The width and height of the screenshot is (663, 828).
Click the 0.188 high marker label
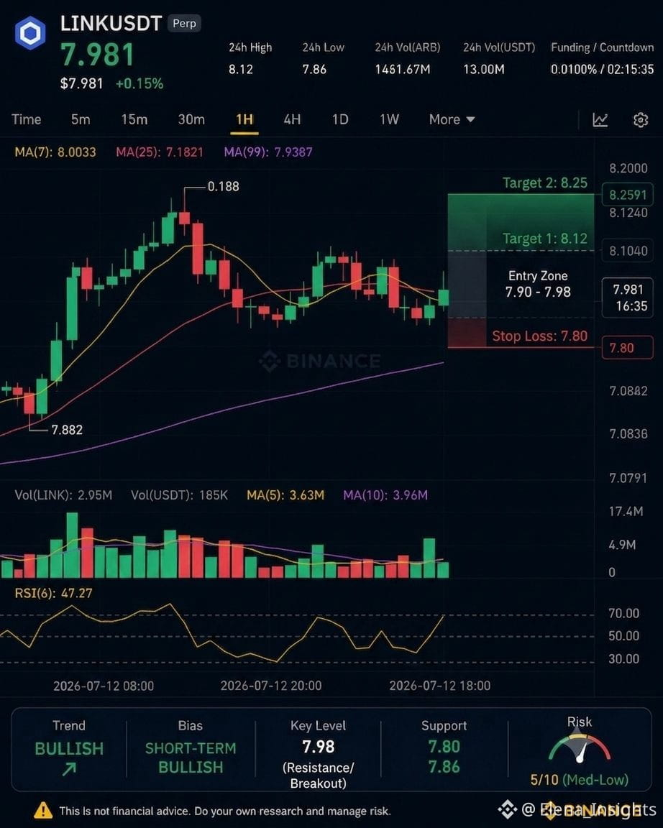(223, 186)
